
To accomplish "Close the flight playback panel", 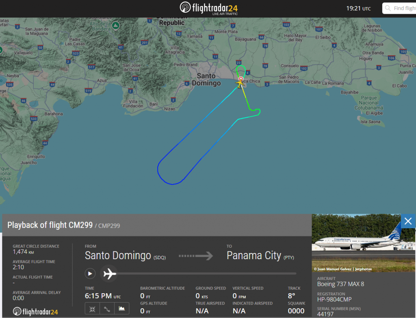I will coord(408,221).
